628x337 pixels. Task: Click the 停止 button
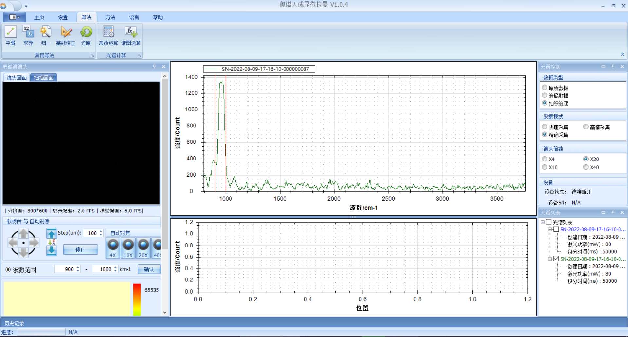click(x=80, y=250)
